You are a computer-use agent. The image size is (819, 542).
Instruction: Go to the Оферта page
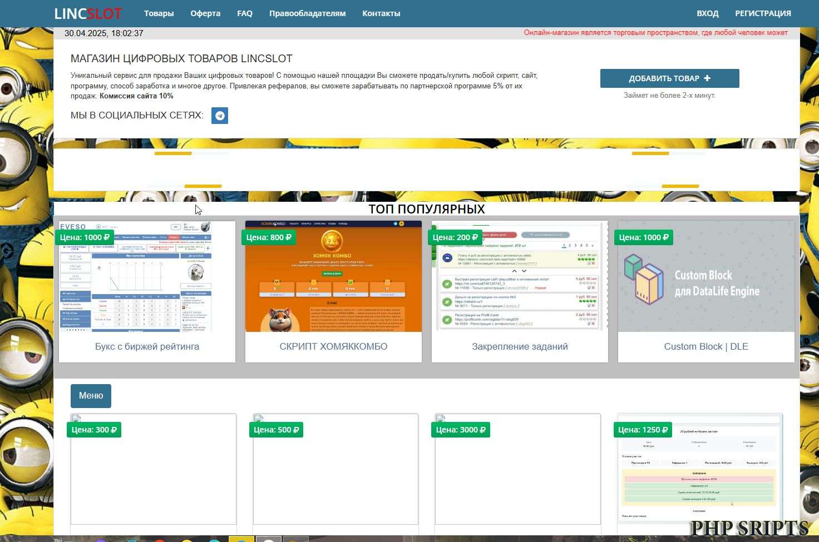205,13
